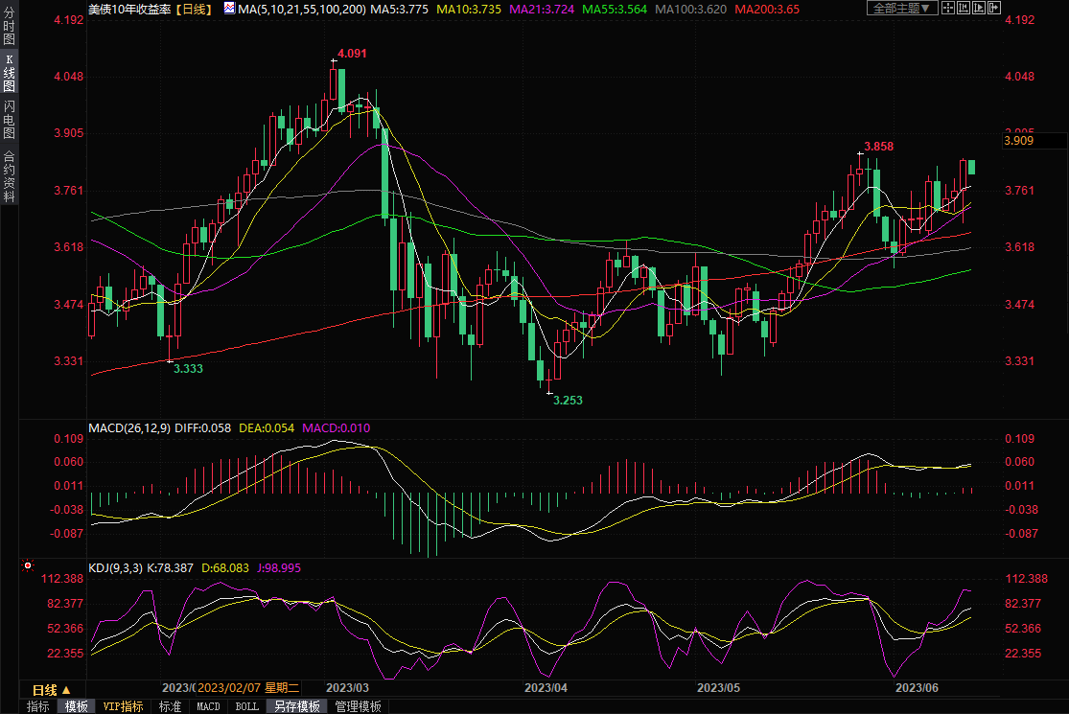Select the 指标 bottom tab
1069x714 pixels.
point(38,706)
